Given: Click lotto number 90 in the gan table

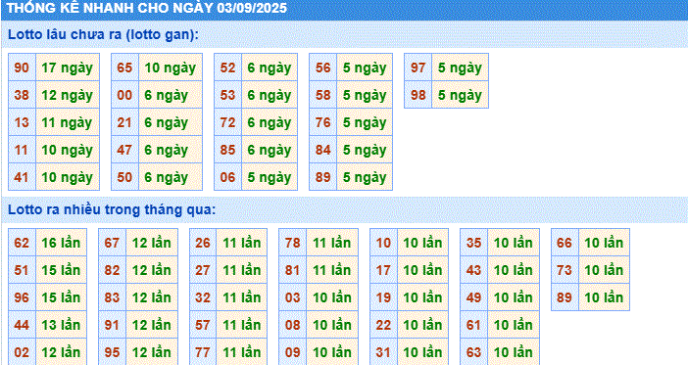Looking at the screenshot, I should pos(22,68).
